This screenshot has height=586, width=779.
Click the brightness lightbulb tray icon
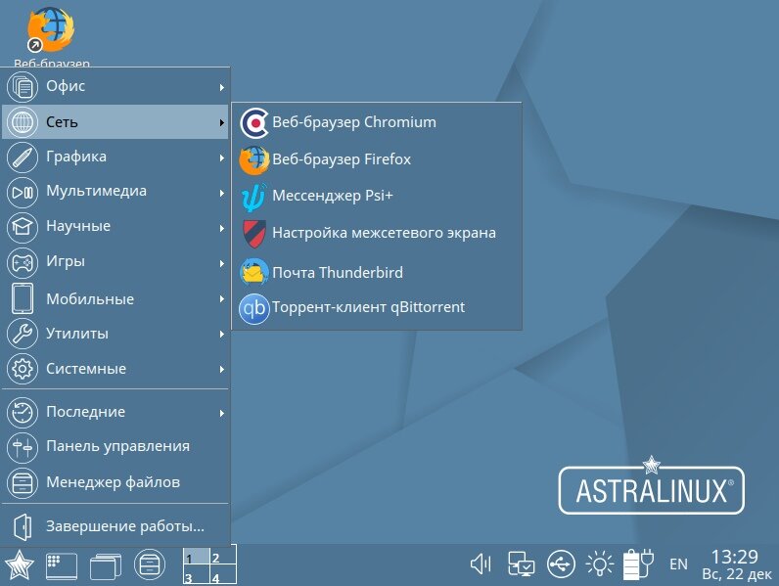[x=599, y=564]
